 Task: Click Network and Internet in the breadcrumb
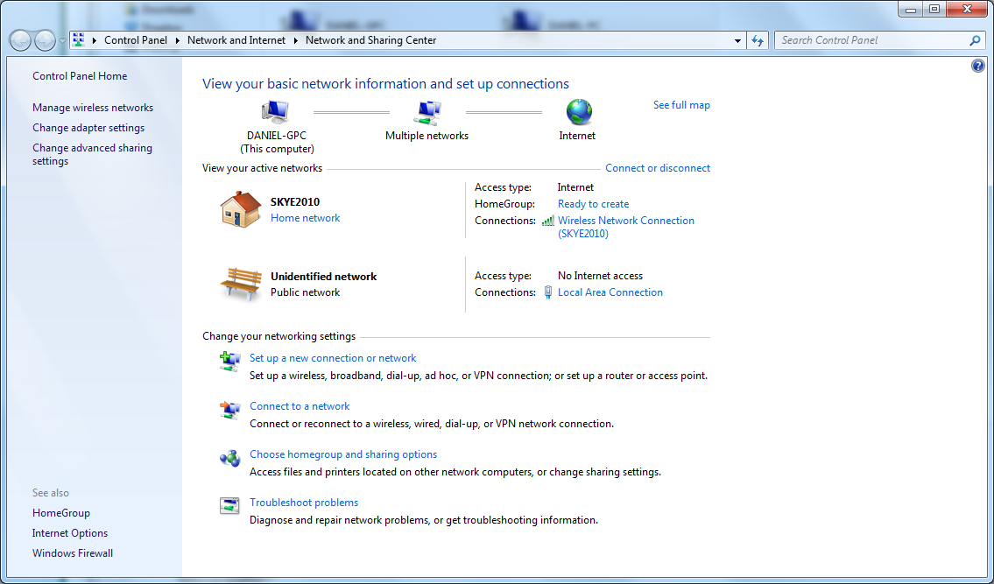pyautogui.click(x=236, y=40)
